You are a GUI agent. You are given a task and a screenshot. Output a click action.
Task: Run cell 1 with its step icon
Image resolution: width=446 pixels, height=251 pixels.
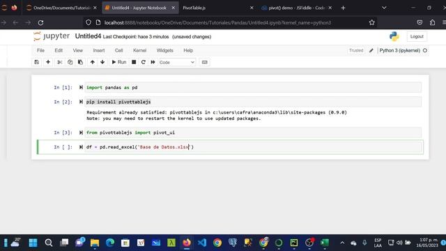point(81,87)
